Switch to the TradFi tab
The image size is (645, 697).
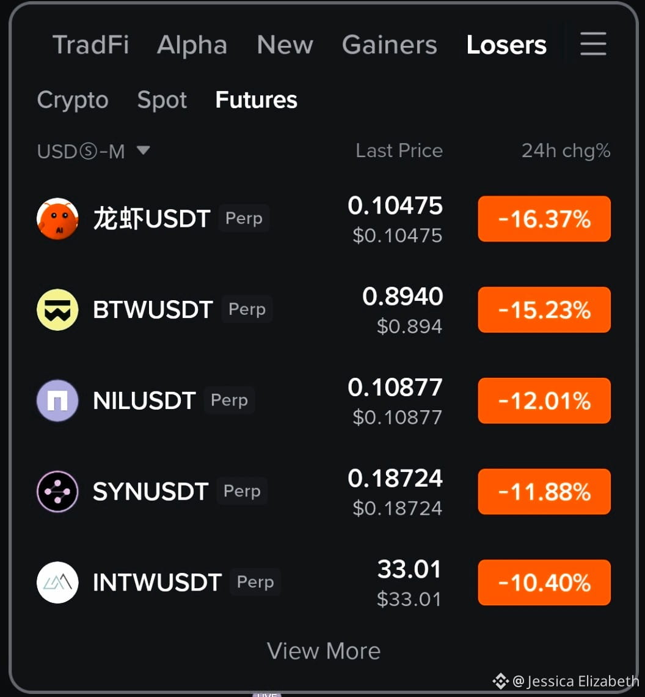[x=90, y=45]
